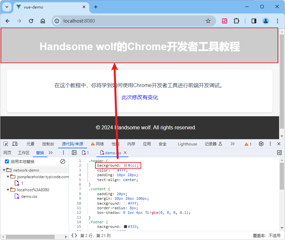Close the vue-demo tab
Viewport: 285px width, 240px height.
[x=84, y=7]
